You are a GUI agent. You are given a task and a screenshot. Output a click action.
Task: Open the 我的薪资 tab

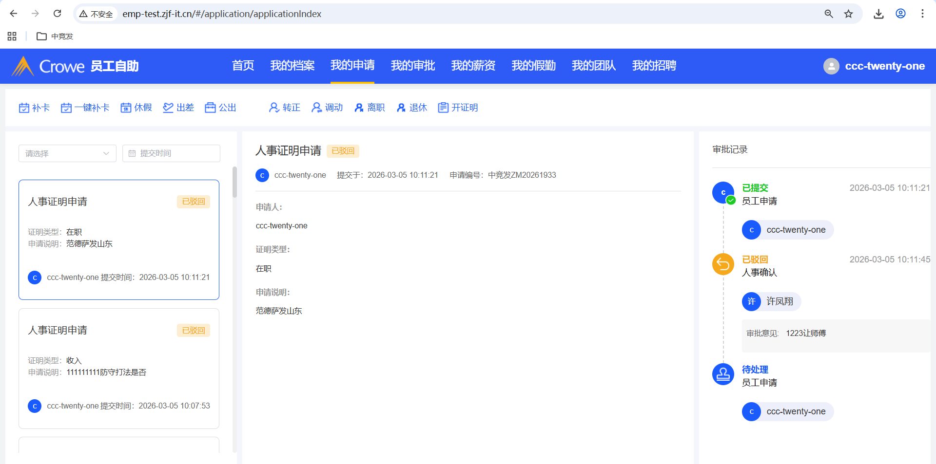click(x=473, y=66)
